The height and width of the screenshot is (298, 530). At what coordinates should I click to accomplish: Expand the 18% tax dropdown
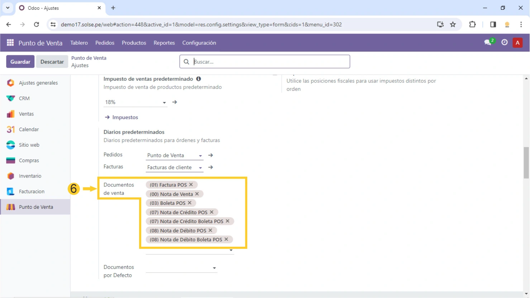click(164, 103)
